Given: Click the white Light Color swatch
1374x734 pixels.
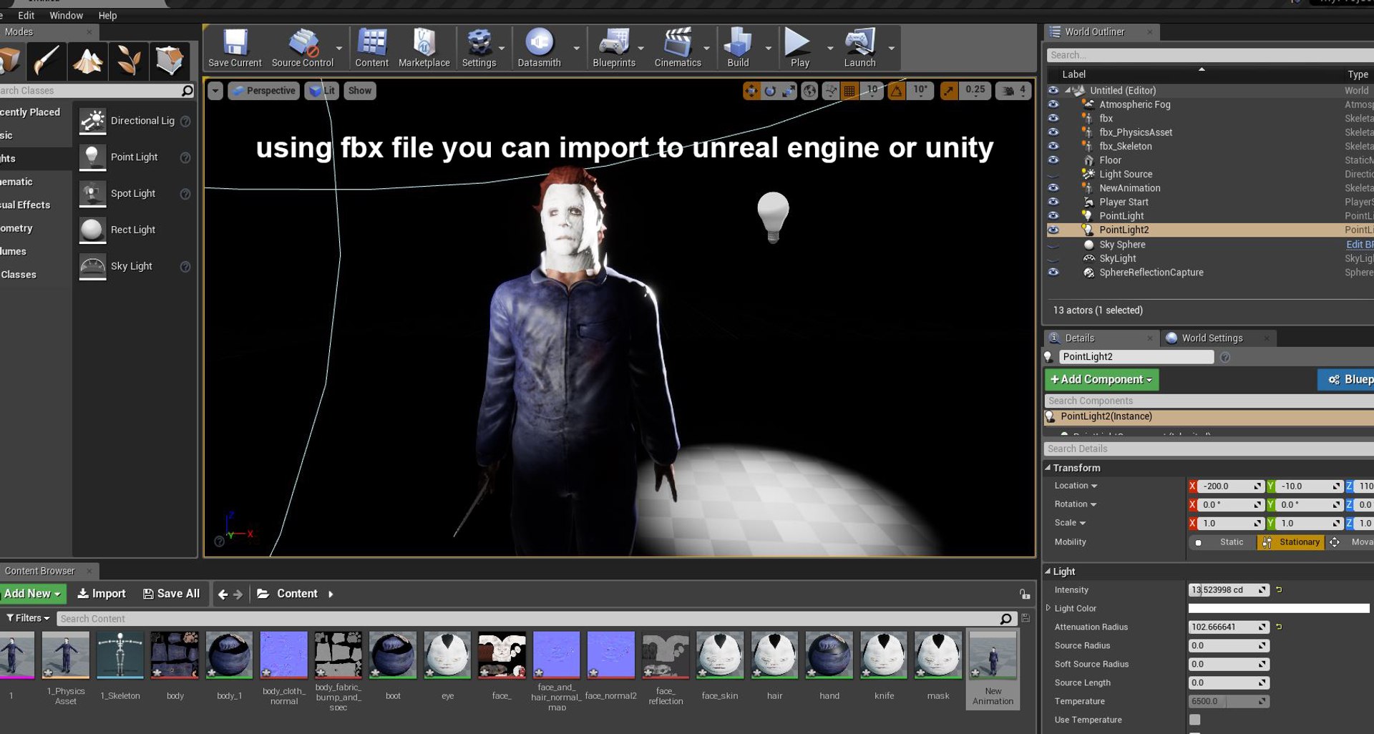Looking at the screenshot, I should point(1279,609).
